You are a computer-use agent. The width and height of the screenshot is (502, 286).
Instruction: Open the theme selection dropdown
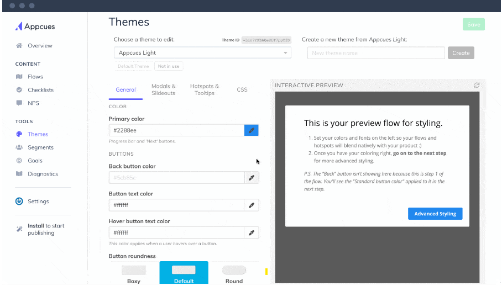point(202,52)
